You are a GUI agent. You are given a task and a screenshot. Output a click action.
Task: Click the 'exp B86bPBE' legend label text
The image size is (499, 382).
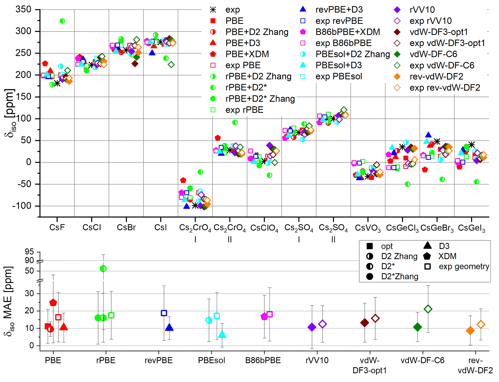point(344,43)
